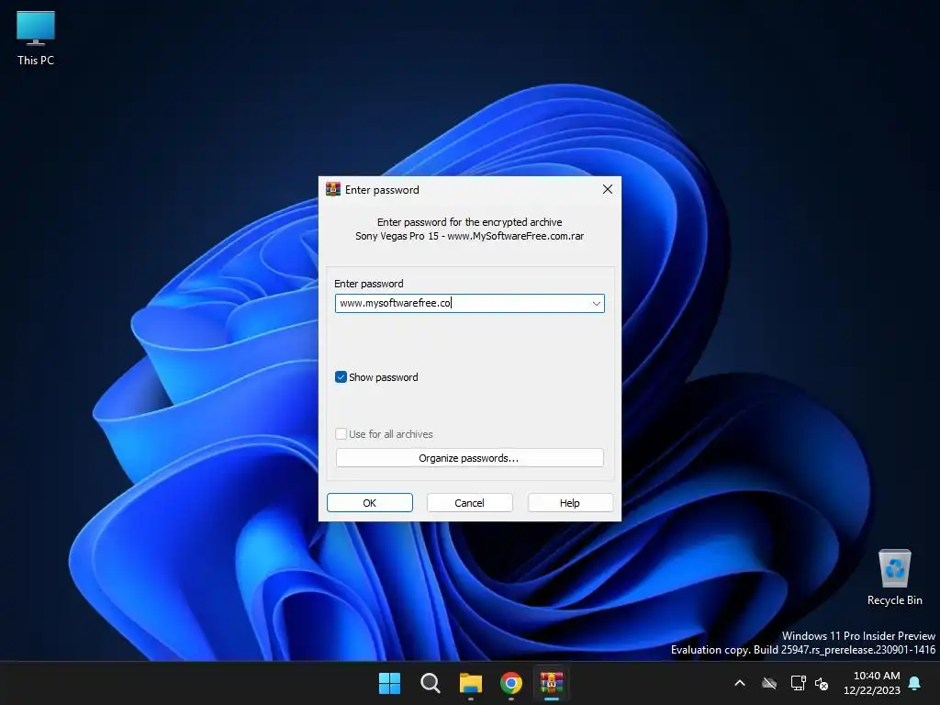Uncheck the Show password checkbox
940x705 pixels.
pos(341,377)
